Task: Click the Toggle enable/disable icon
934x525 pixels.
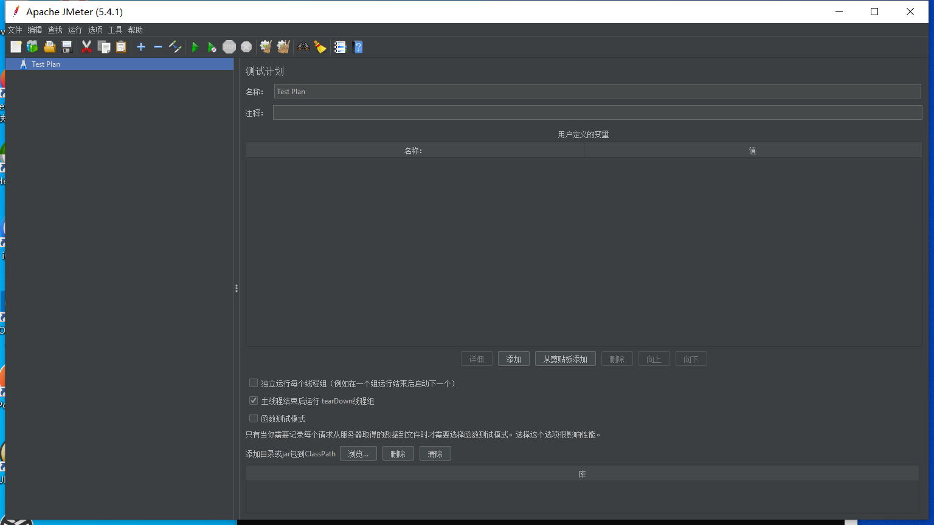Action: tap(175, 47)
